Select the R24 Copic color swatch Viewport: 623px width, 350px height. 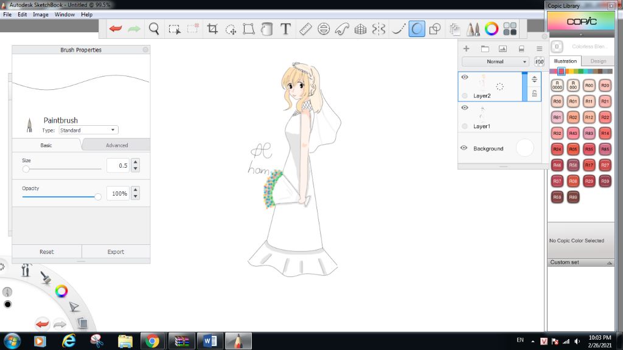pyautogui.click(x=557, y=149)
